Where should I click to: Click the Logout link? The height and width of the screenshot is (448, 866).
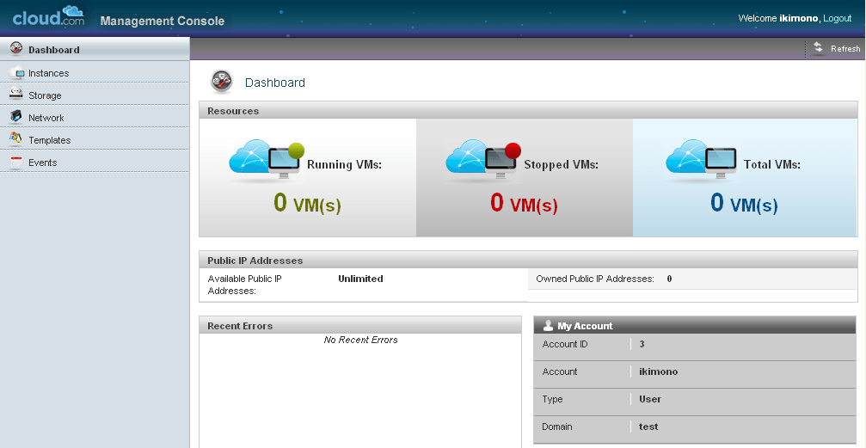838,18
